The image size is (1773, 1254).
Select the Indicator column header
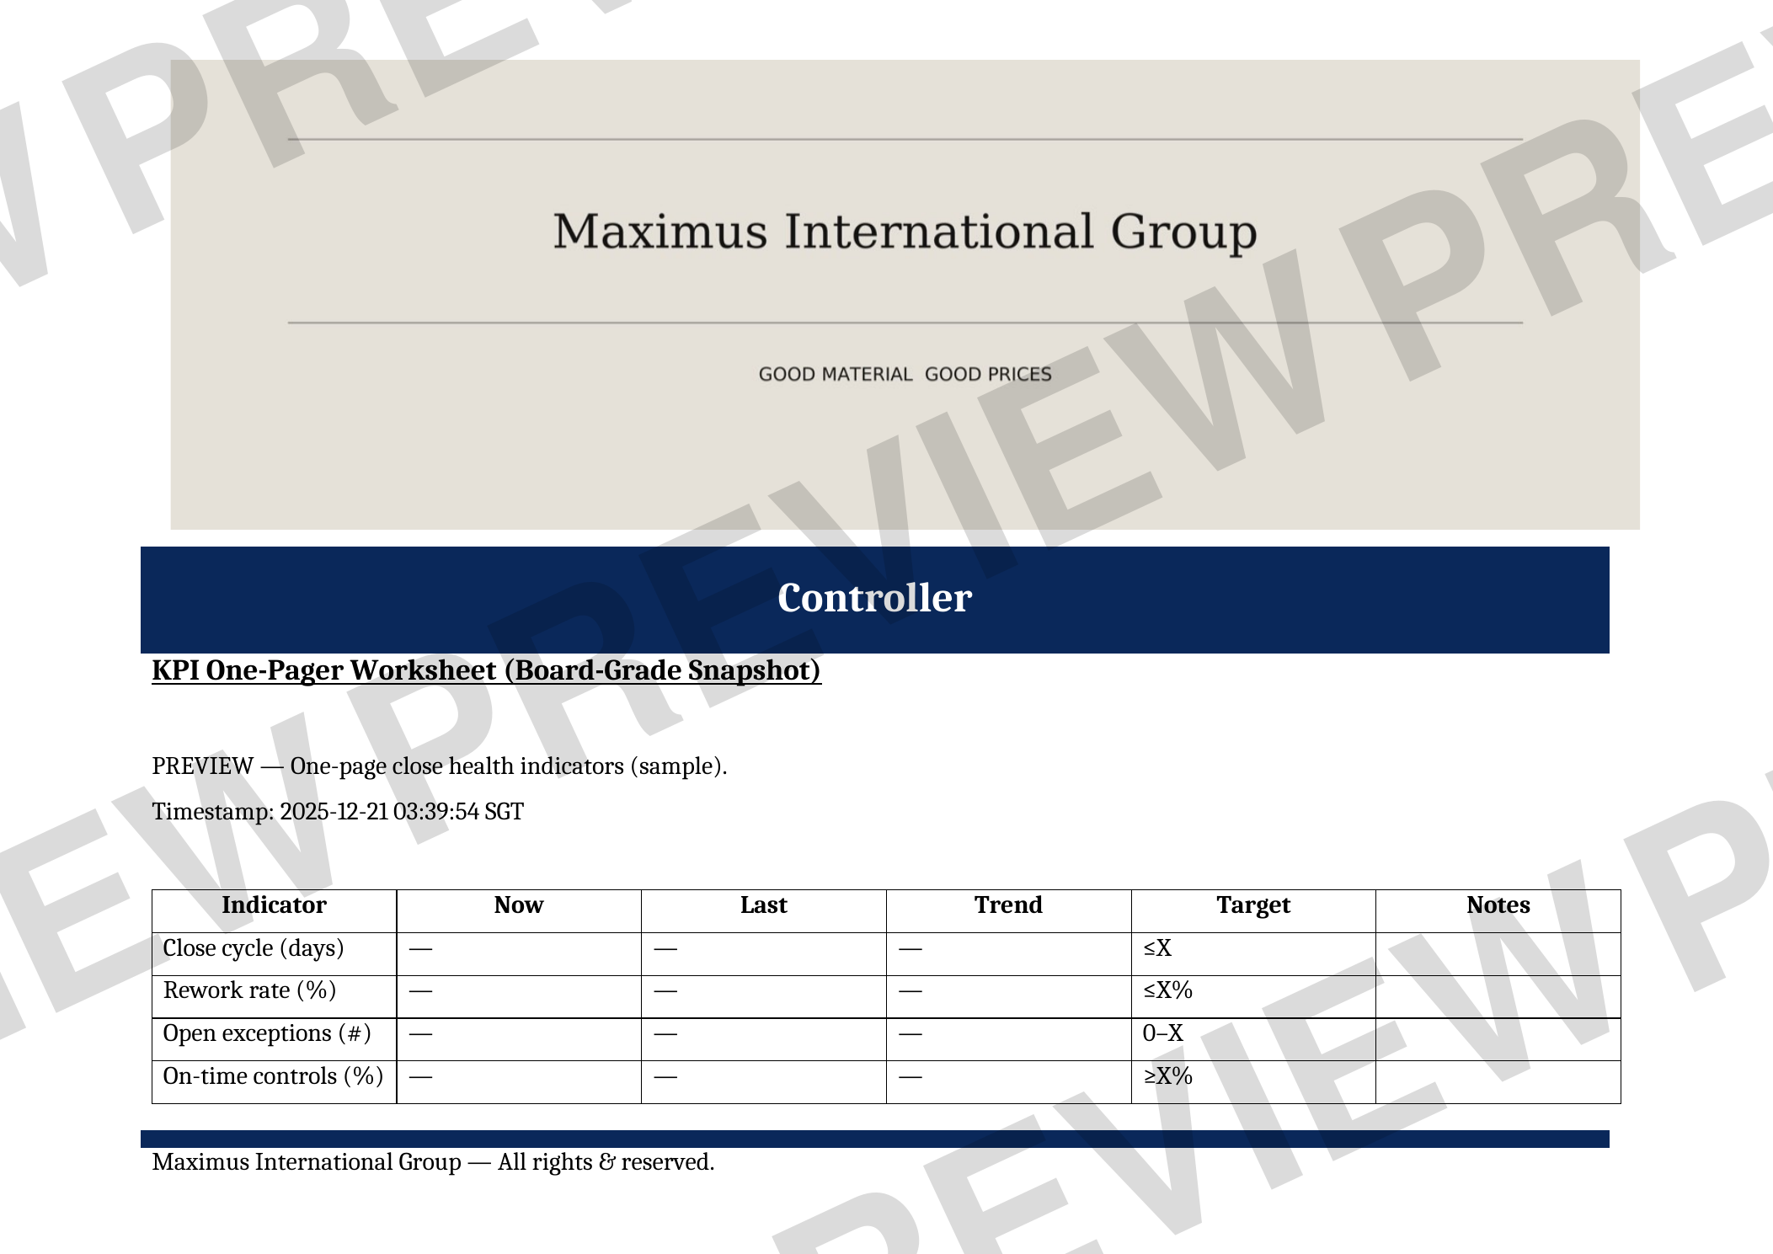[x=273, y=904]
